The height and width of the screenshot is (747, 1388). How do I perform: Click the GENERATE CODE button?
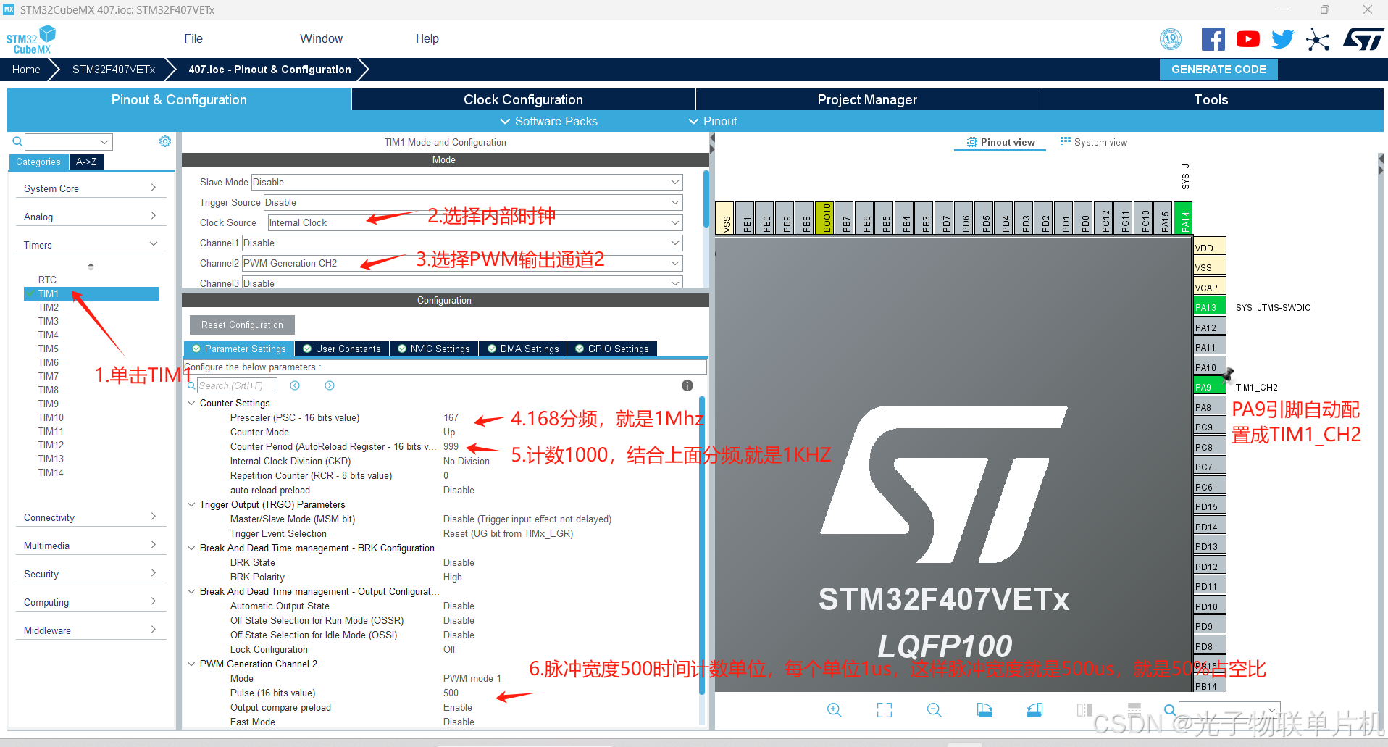[1218, 70]
